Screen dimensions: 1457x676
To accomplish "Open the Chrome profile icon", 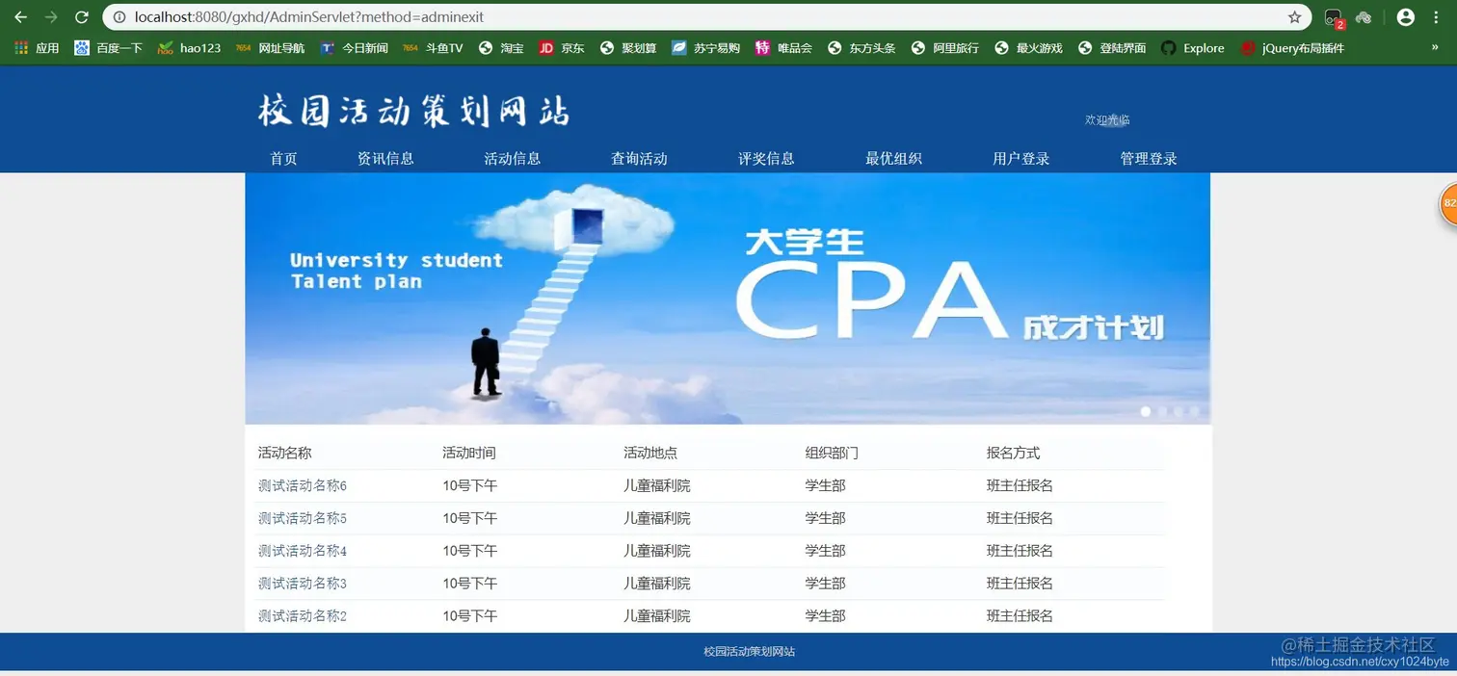I will [1404, 16].
